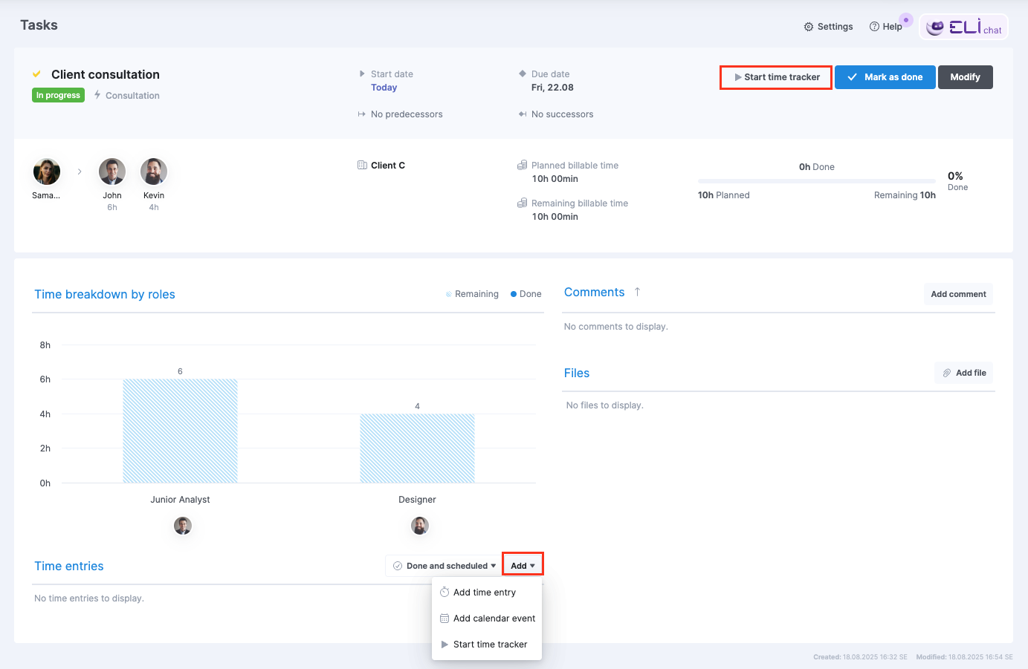The height and width of the screenshot is (669, 1028).
Task: Click the Planned billable time 10h 00min value
Action: coord(555,179)
